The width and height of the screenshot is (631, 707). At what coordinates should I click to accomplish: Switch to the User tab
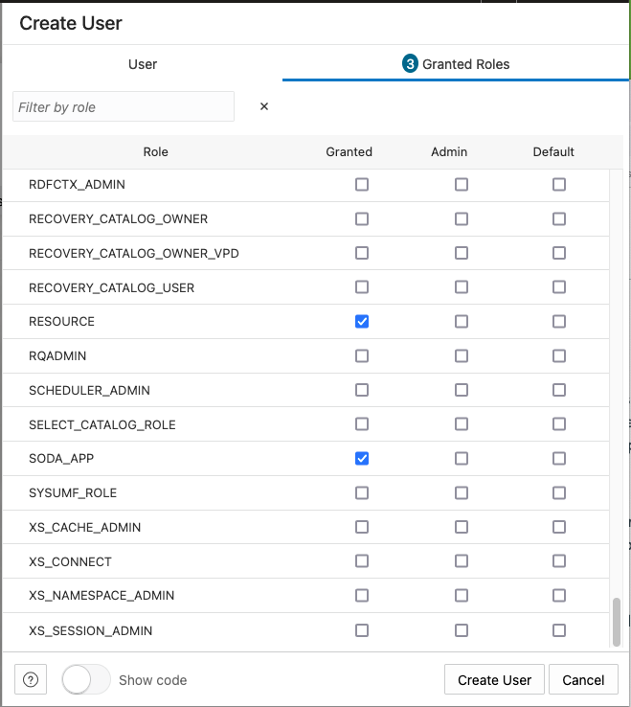[143, 64]
